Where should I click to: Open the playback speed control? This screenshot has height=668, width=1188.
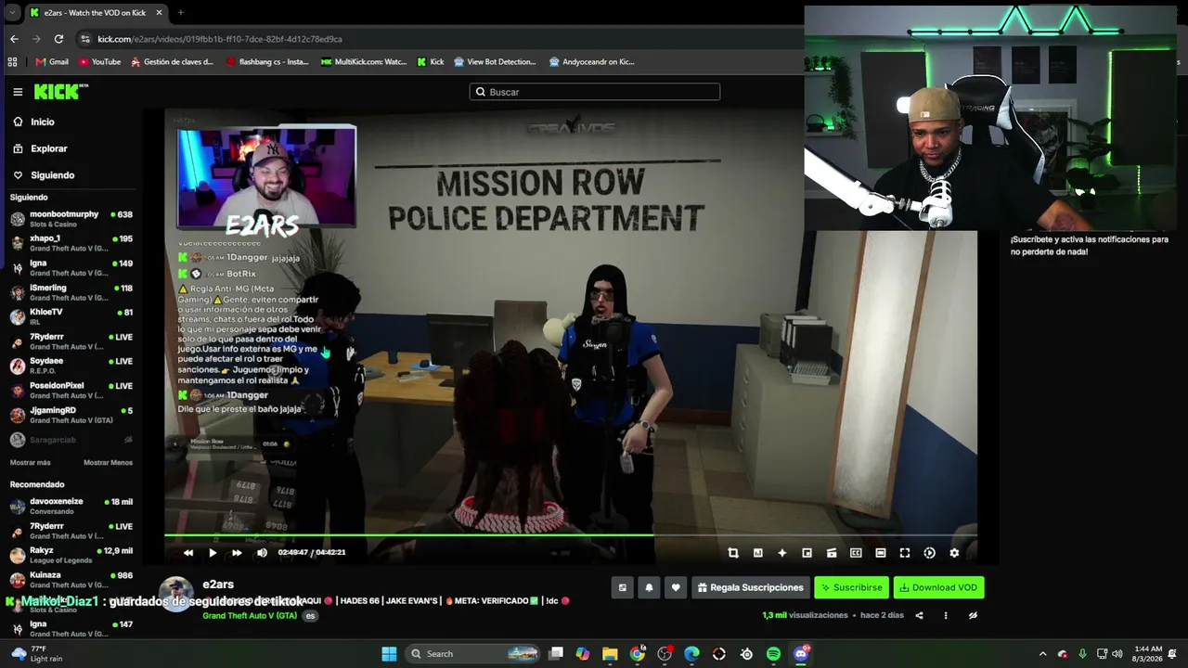click(930, 553)
